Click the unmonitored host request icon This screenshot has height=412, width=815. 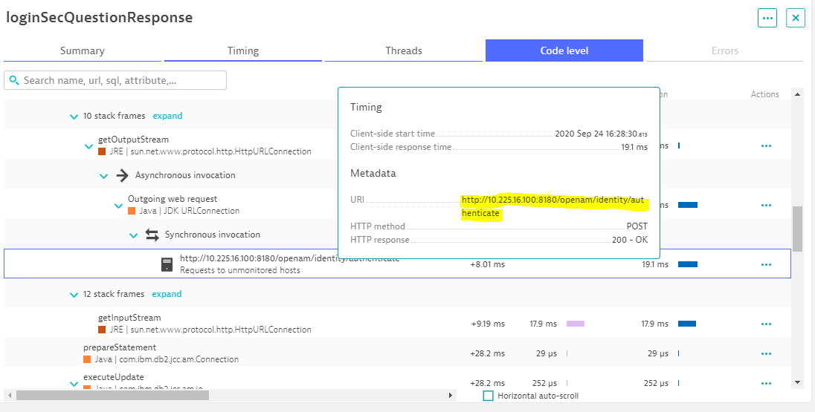tap(167, 264)
